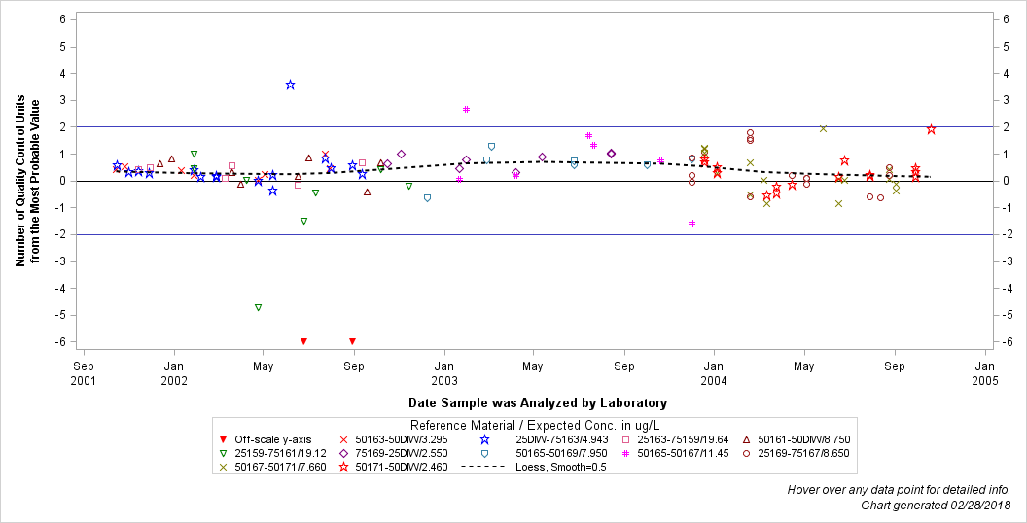Click the legend label 'Loess, Smooth=0.5'

[560, 467]
